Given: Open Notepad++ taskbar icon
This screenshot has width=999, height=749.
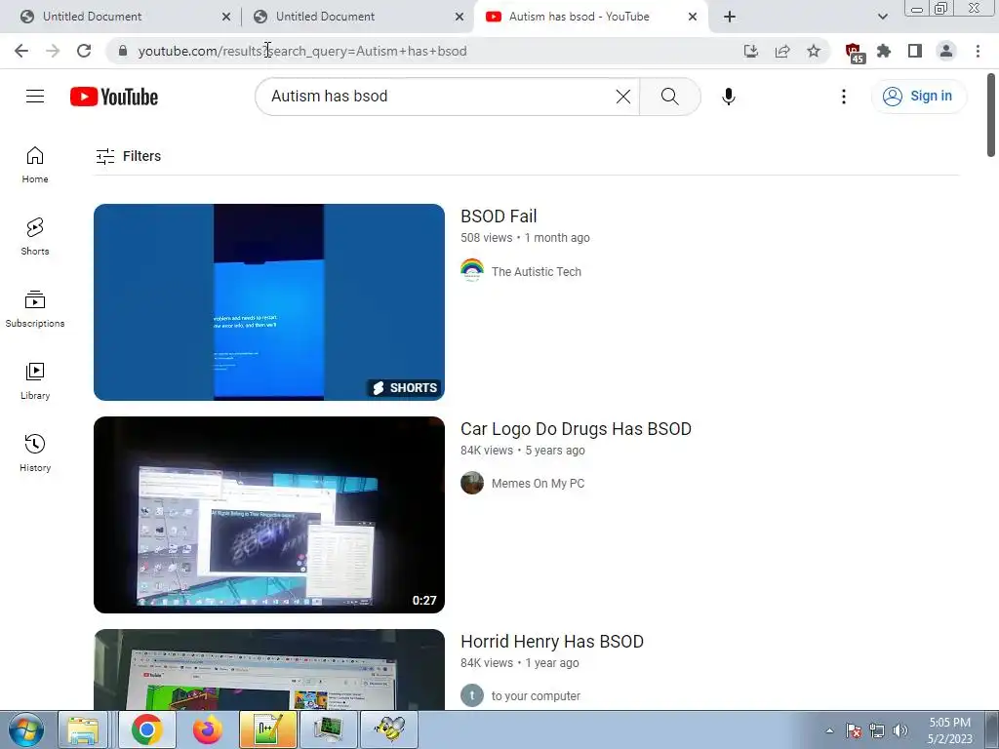Looking at the screenshot, I should pyautogui.click(x=268, y=729).
